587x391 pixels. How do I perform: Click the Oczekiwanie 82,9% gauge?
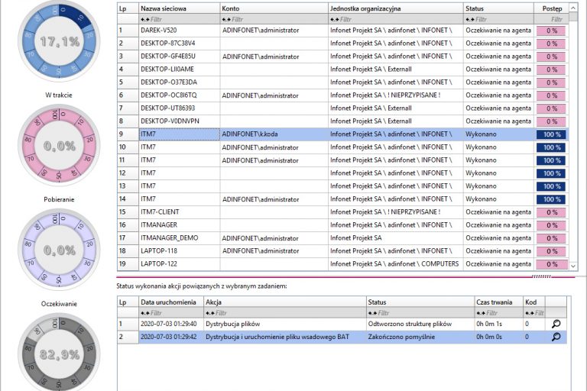(x=60, y=353)
